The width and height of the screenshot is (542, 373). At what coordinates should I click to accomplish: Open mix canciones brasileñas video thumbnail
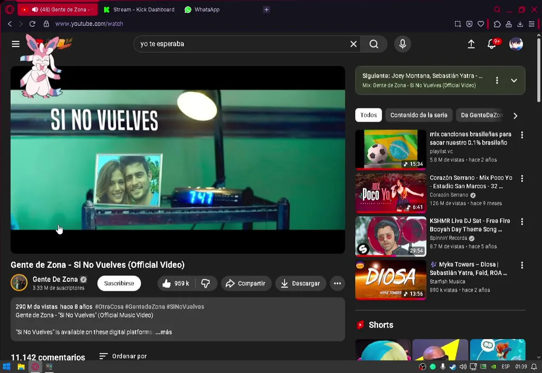pos(391,150)
